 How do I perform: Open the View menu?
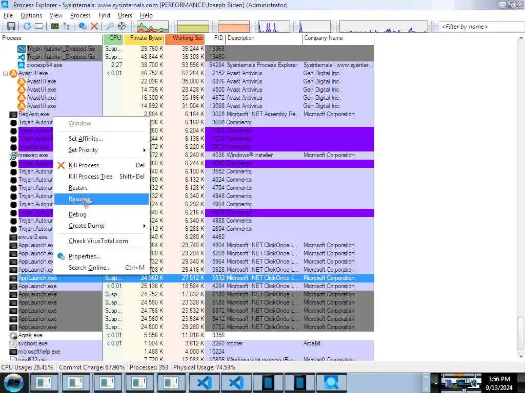pos(56,15)
